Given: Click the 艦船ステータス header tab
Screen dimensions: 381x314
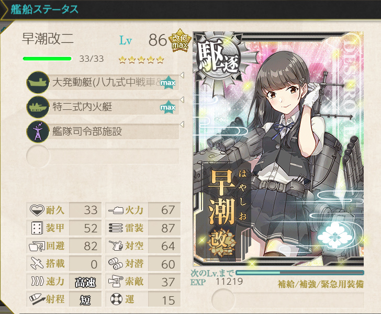Looking at the screenshot, I should tap(44, 10).
